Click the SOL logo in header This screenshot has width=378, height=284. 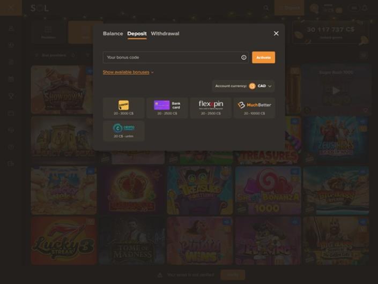[40, 8]
